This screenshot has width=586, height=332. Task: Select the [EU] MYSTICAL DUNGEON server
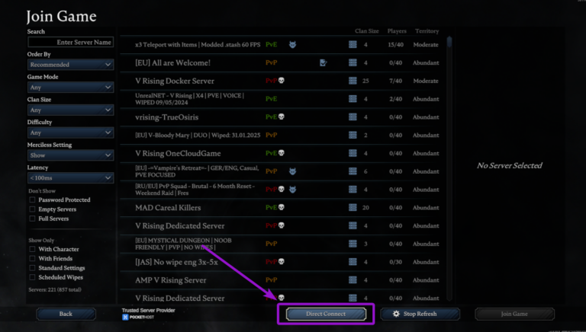(282, 244)
